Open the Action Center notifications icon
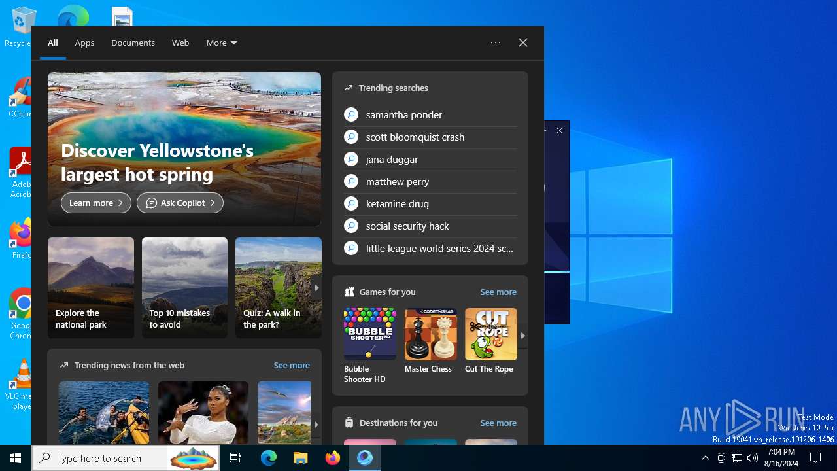 pos(815,458)
